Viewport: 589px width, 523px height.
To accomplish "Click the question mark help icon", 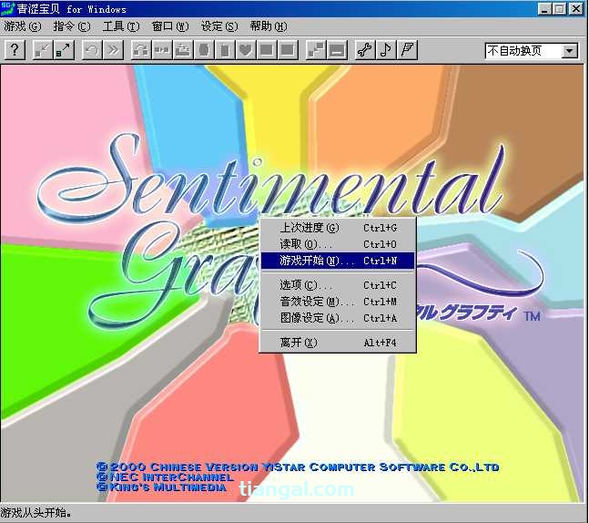I will [15, 49].
